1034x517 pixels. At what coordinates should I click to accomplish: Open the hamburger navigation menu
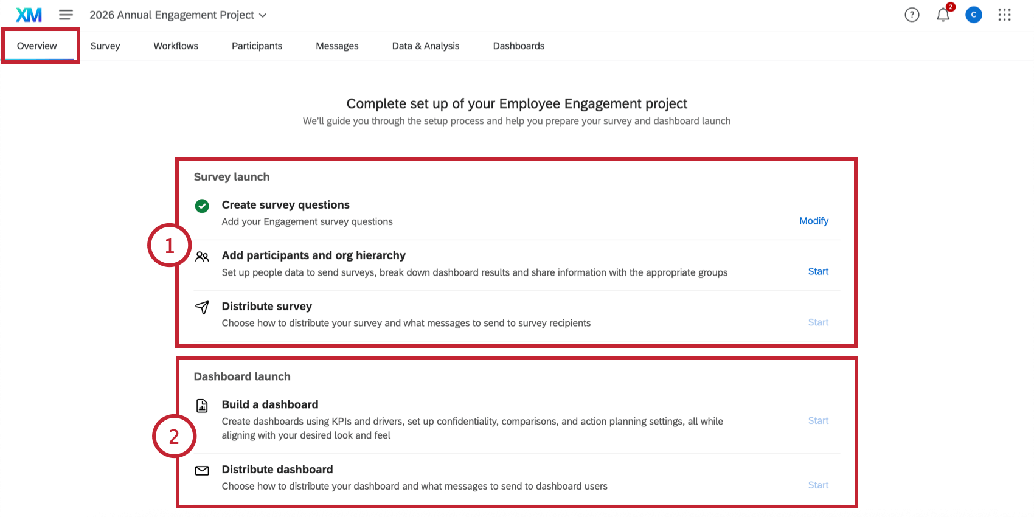(x=66, y=15)
